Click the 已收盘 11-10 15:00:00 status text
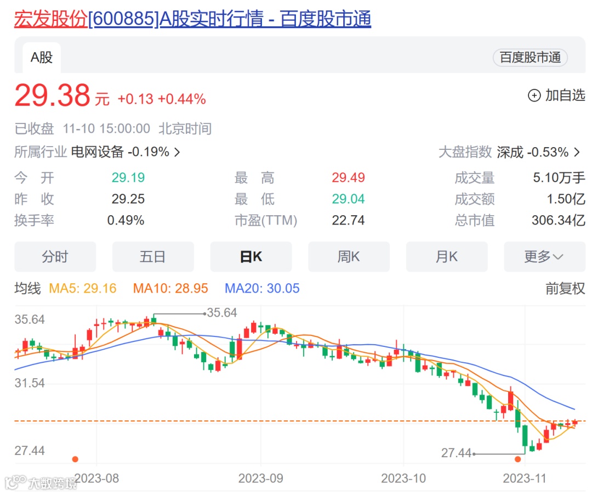Image resolution: width=592 pixels, height=494 pixels. [82, 128]
